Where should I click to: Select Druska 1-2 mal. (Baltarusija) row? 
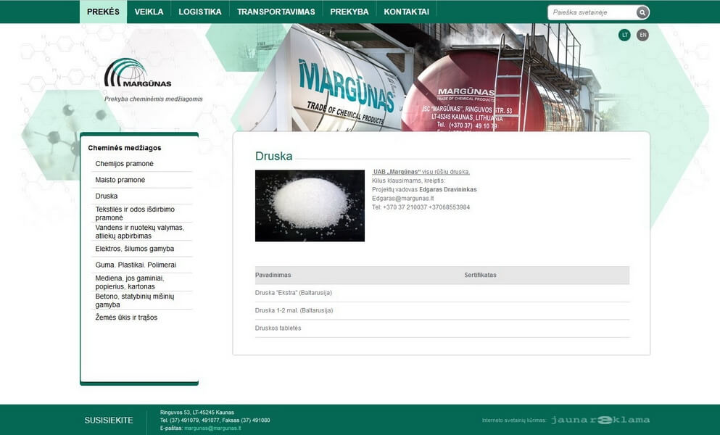click(442, 310)
